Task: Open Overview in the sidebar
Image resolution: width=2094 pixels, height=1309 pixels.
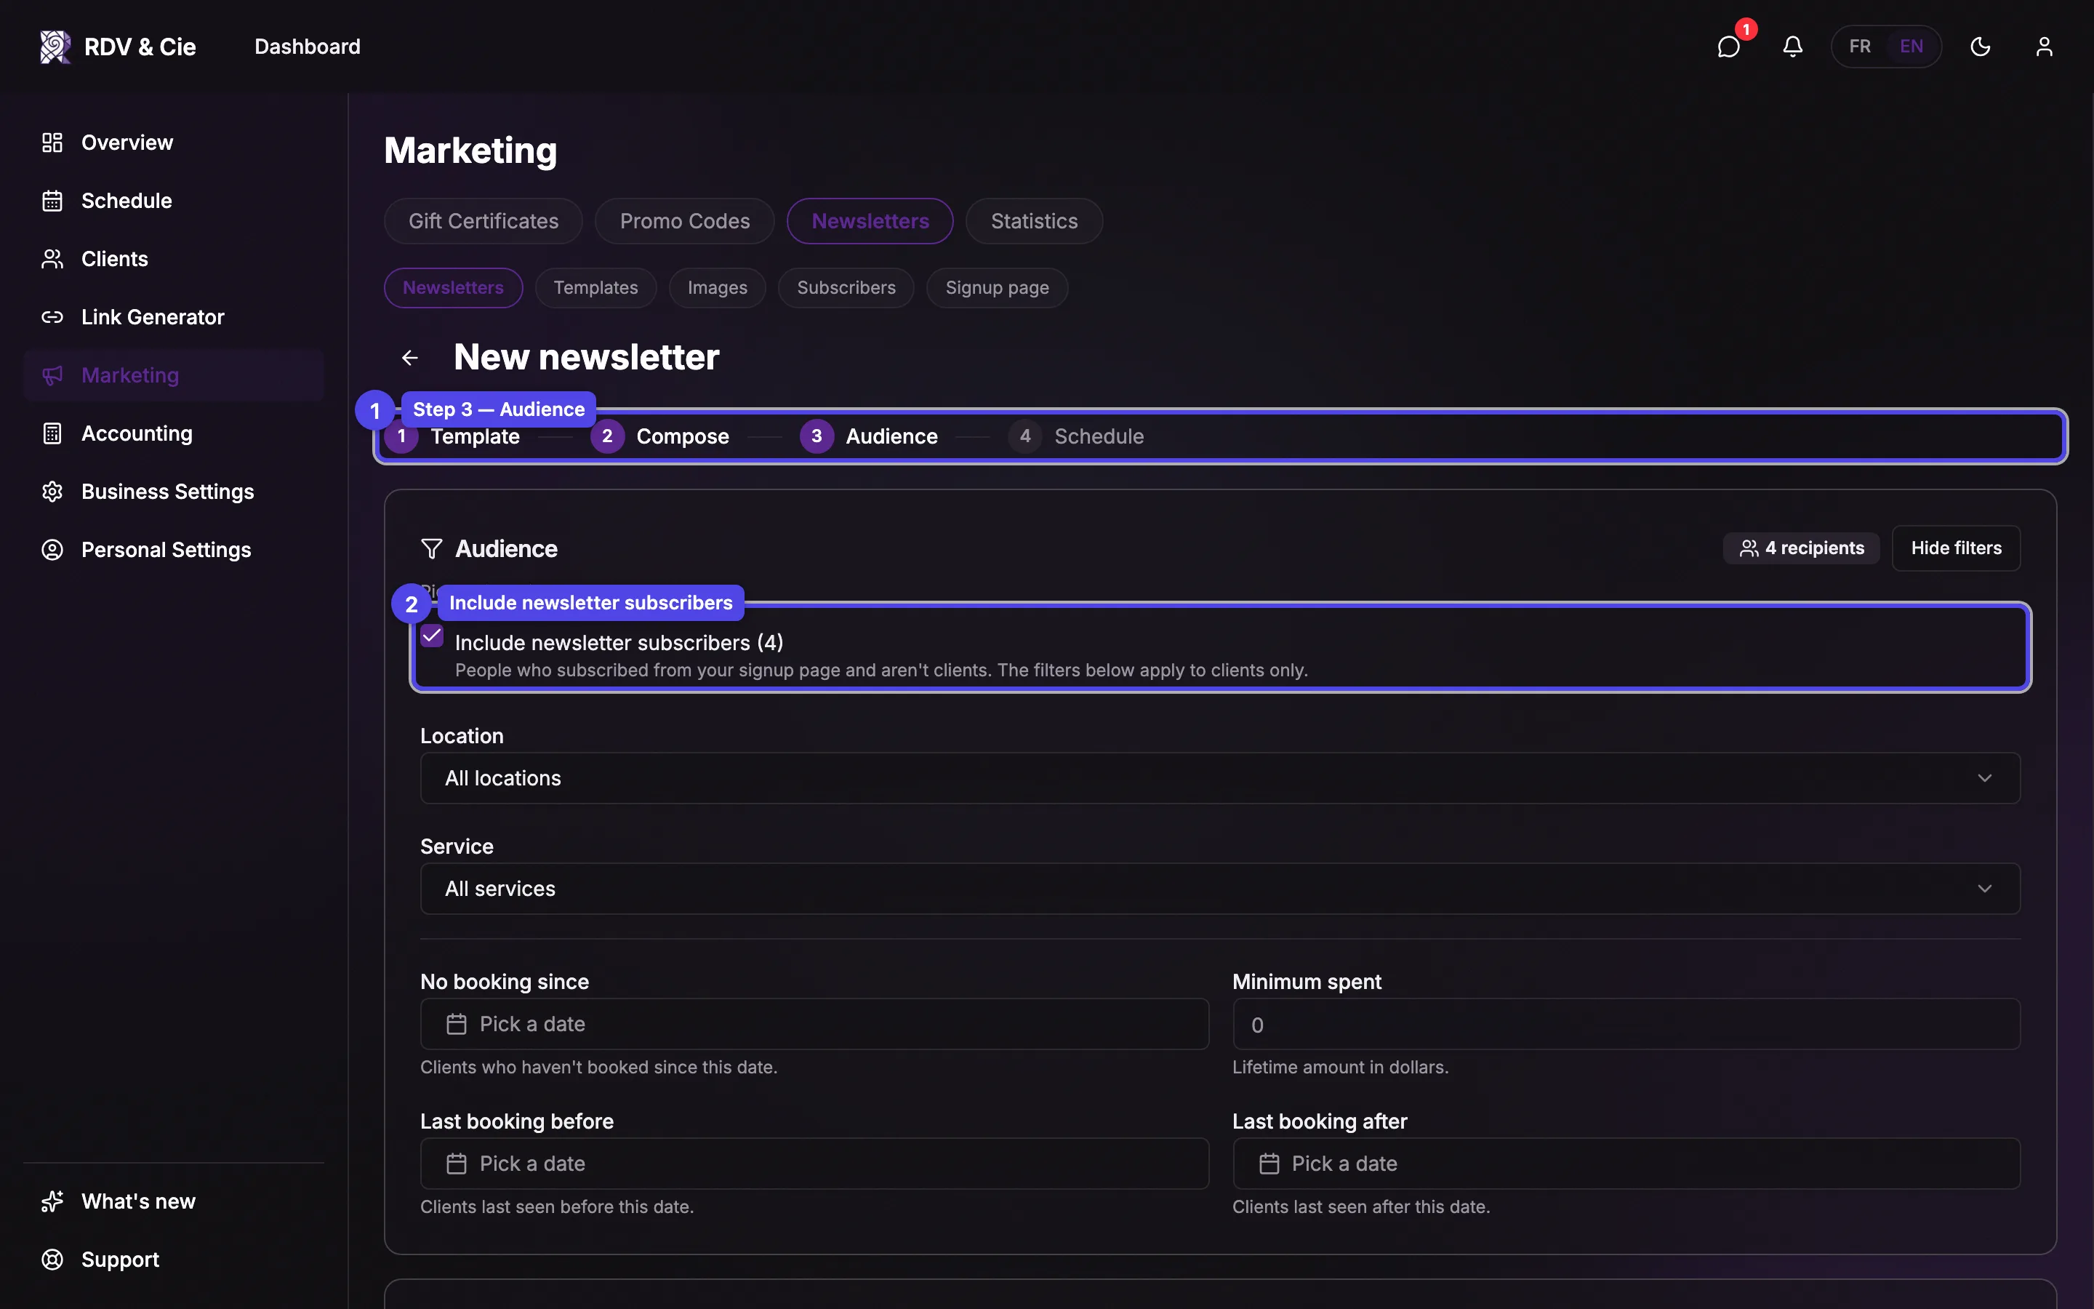Action: coord(173,143)
